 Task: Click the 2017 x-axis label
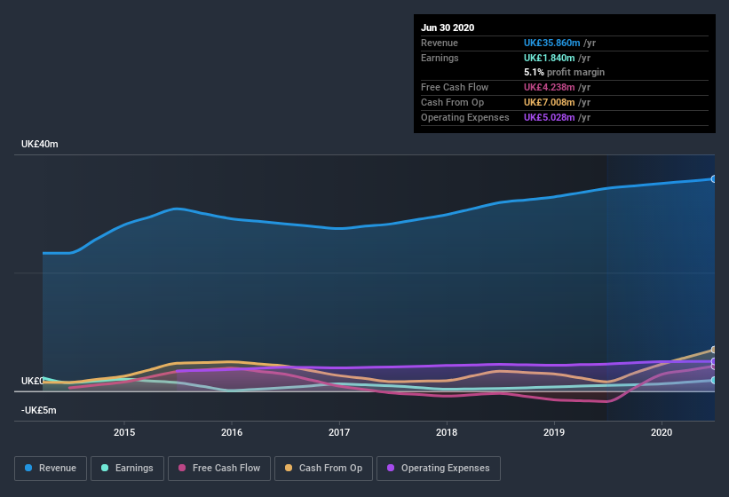pos(339,432)
